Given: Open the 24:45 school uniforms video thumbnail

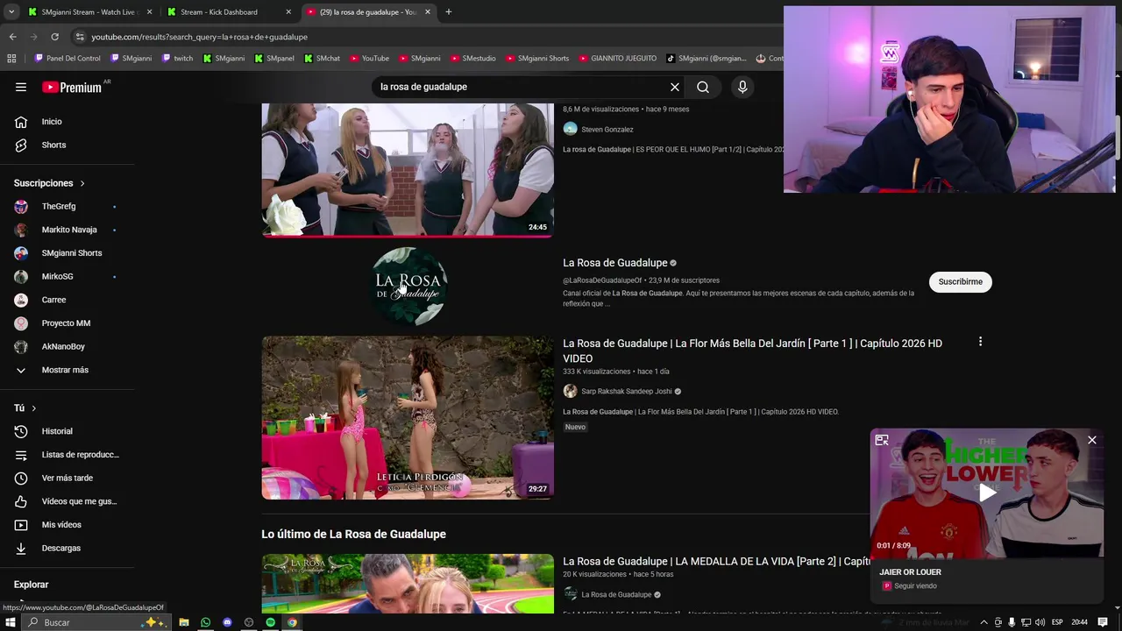Looking at the screenshot, I should (408, 170).
